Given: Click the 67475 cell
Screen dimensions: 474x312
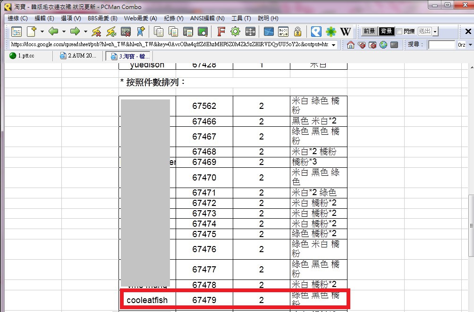Looking at the screenshot, I should pos(204,234).
